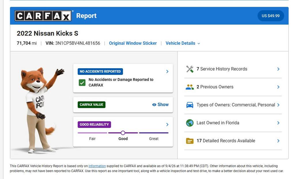
Task: Click the Great segment of reliability scale
Action: (x=154, y=133)
